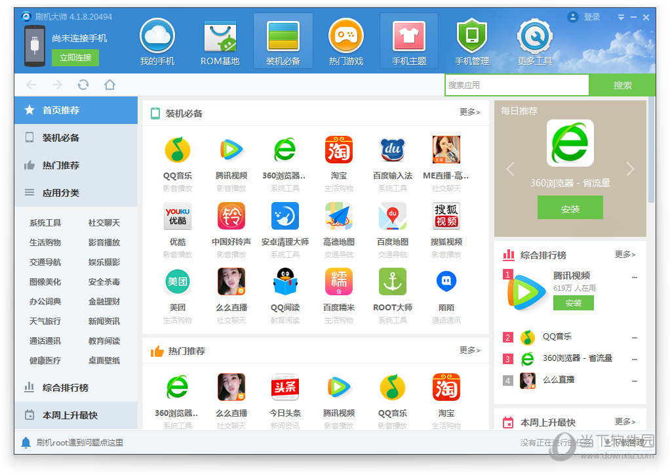This screenshot has height=475, width=670.
Task: Focus the 搜索应用 search field
Action: coord(517,85)
